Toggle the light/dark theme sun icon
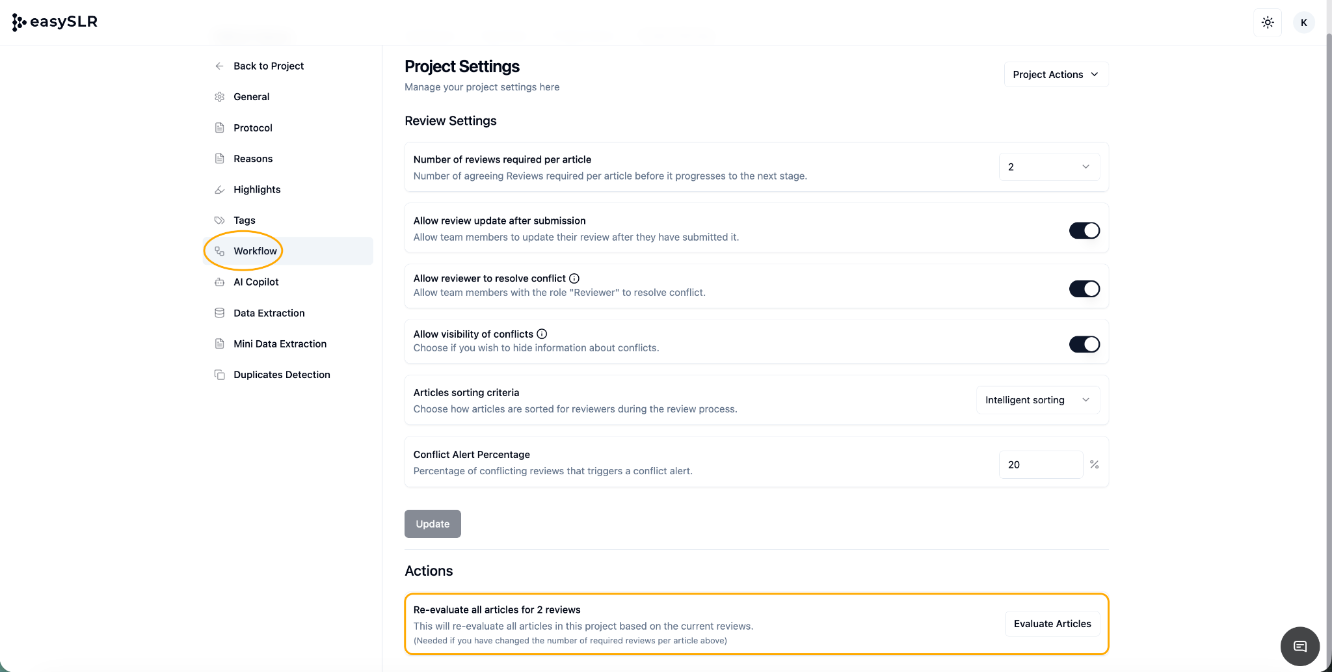 pyautogui.click(x=1267, y=23)
